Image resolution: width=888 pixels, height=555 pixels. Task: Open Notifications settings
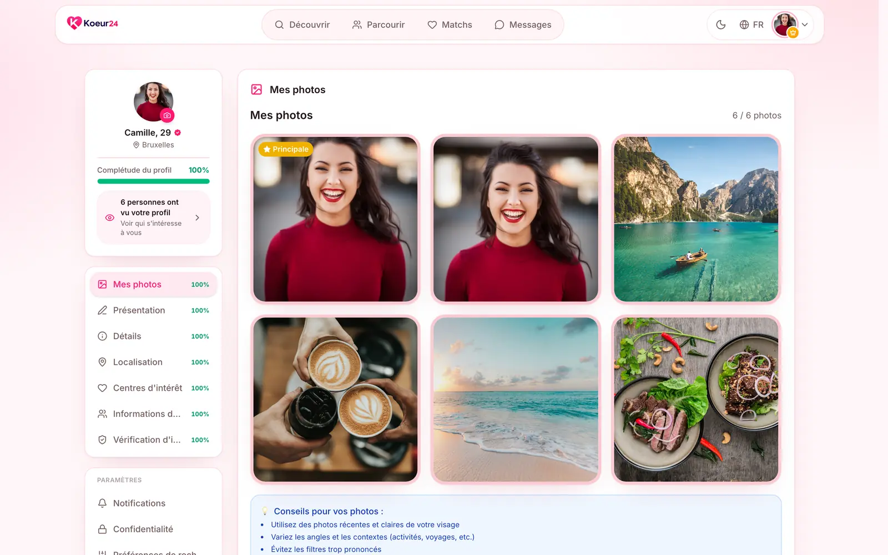click(x=153, y=503)
